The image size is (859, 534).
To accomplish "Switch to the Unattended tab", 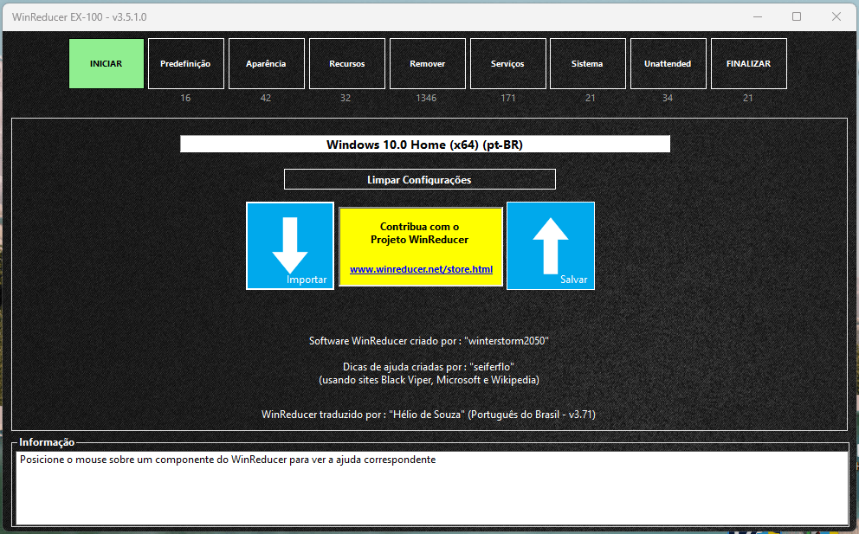I will point(668,63).
